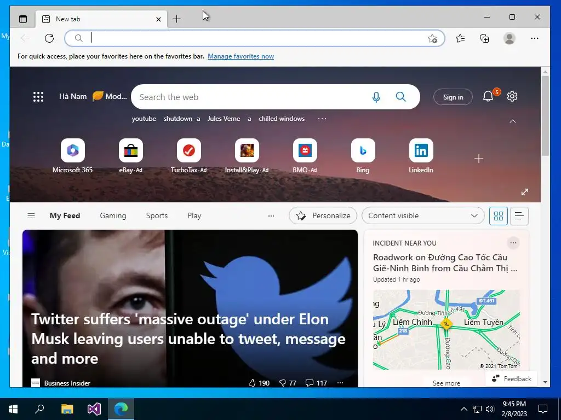This screenshot has width=561, height=420.
Task: Start voice search with microphone icon
Action: pyautogui.click(x=376, y=97)
